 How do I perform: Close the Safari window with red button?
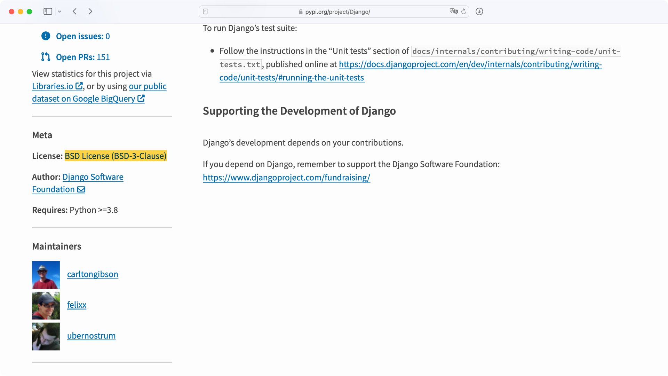pyautogui.click(x=11, y=11)
